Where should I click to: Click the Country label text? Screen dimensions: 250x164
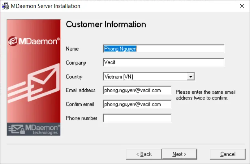point(74,77)
